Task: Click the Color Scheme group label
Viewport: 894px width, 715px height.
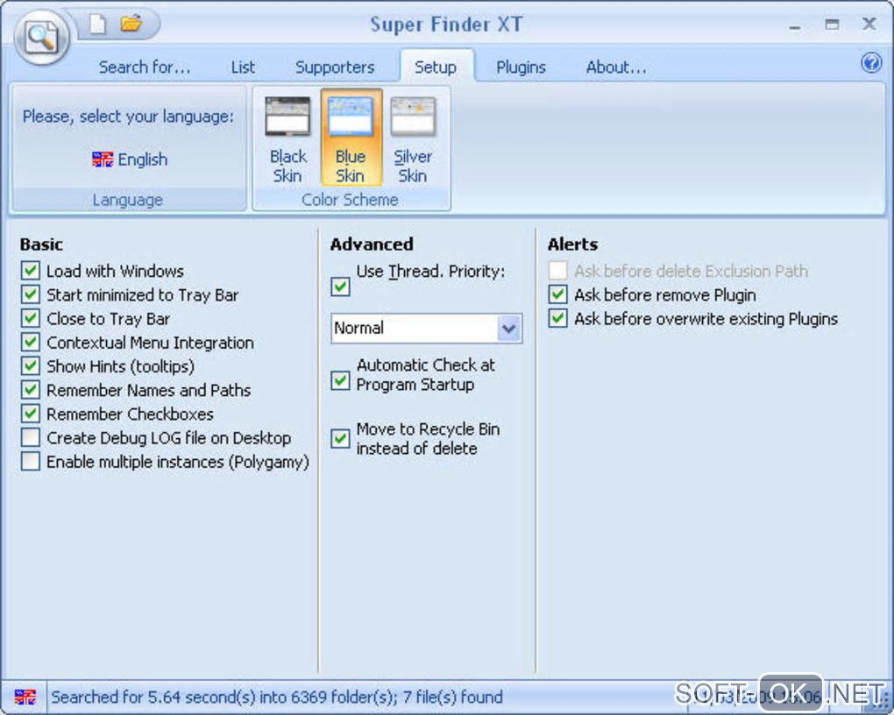Action: 350,200
